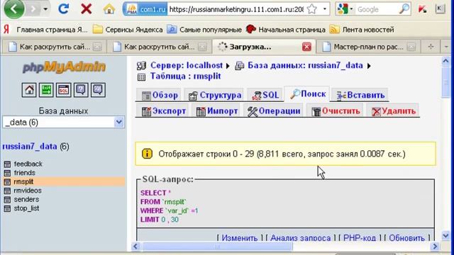Run search with magnifier icon
The image size is (454, 255).
[x=404, y=9]
